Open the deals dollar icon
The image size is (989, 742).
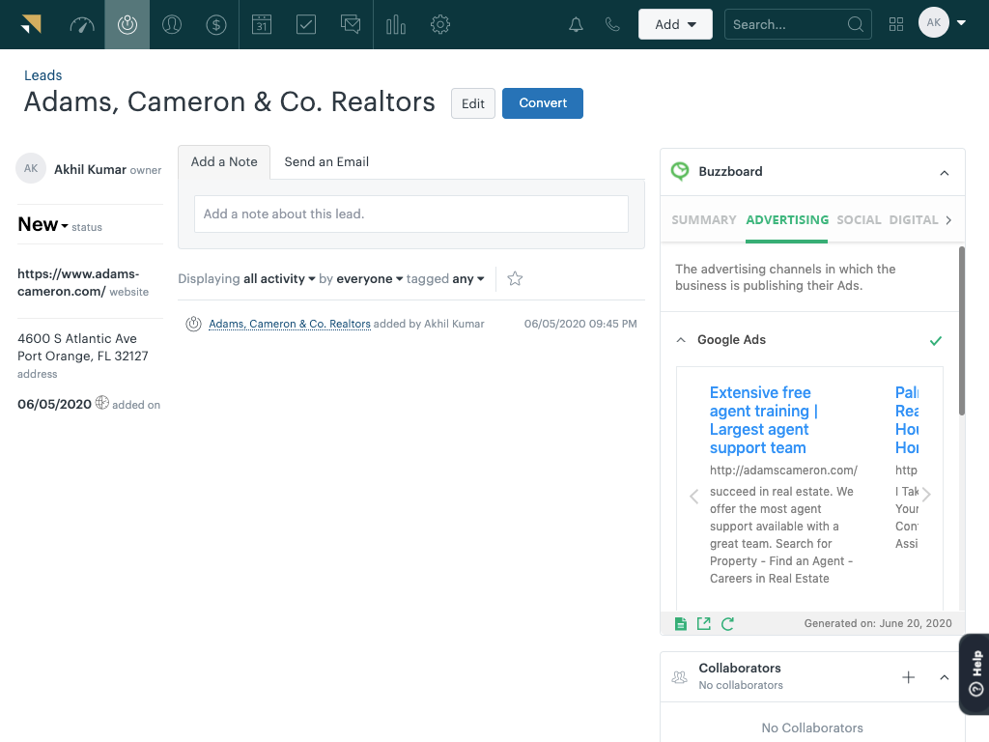[216, 25]
